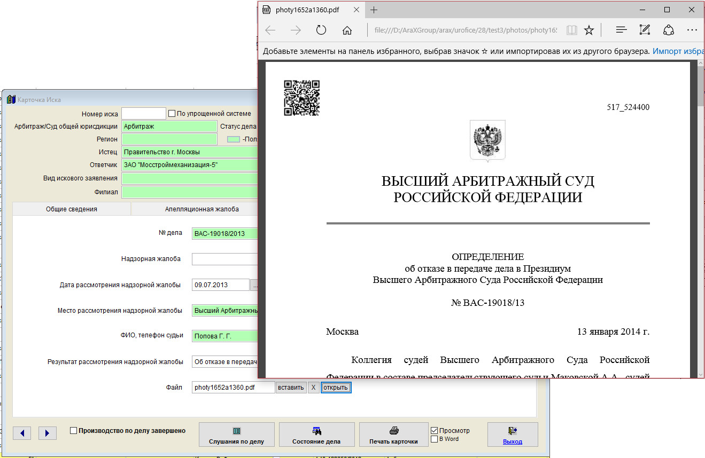
Task: Follow the Импорт избранного link
Action: tap(678, 52)
